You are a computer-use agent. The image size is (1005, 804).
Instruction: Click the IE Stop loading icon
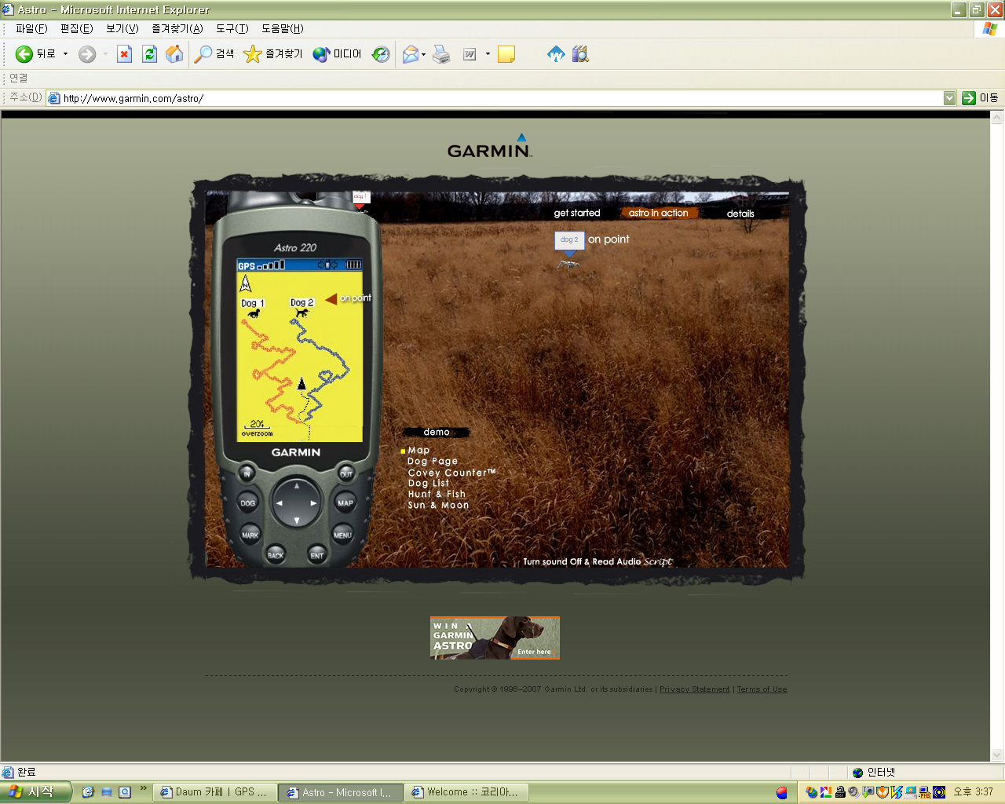tap(124, 54)
